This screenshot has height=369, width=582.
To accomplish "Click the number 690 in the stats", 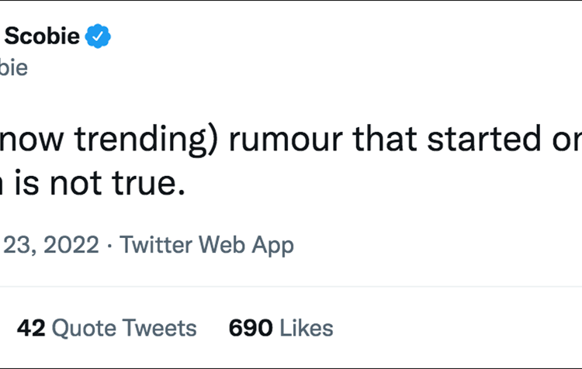I will 251,328.
